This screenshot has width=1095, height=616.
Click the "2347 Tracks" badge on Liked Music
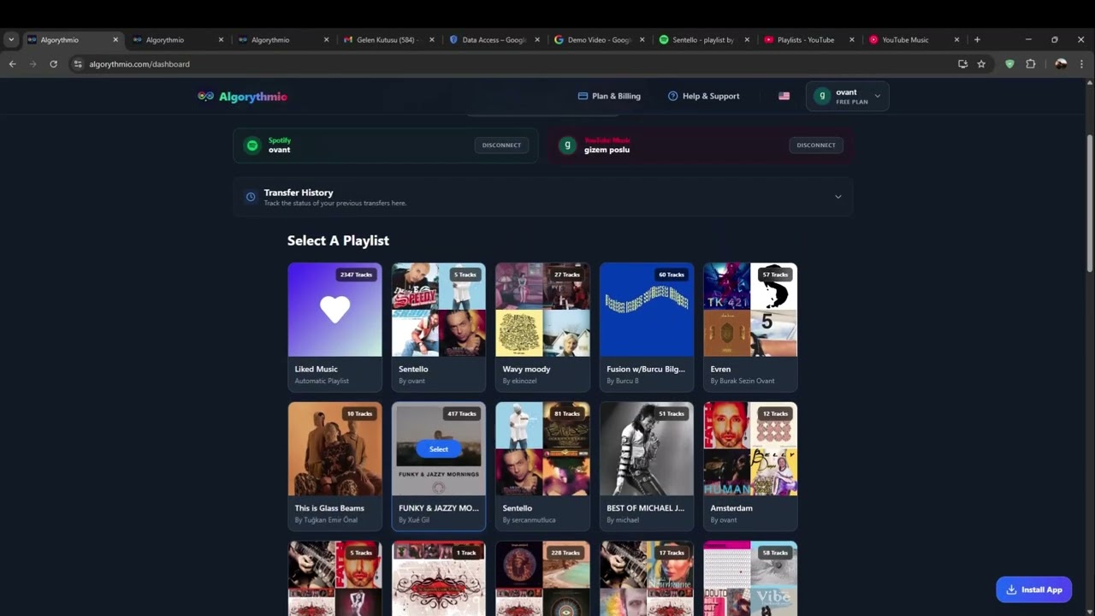tap(356, 275)
